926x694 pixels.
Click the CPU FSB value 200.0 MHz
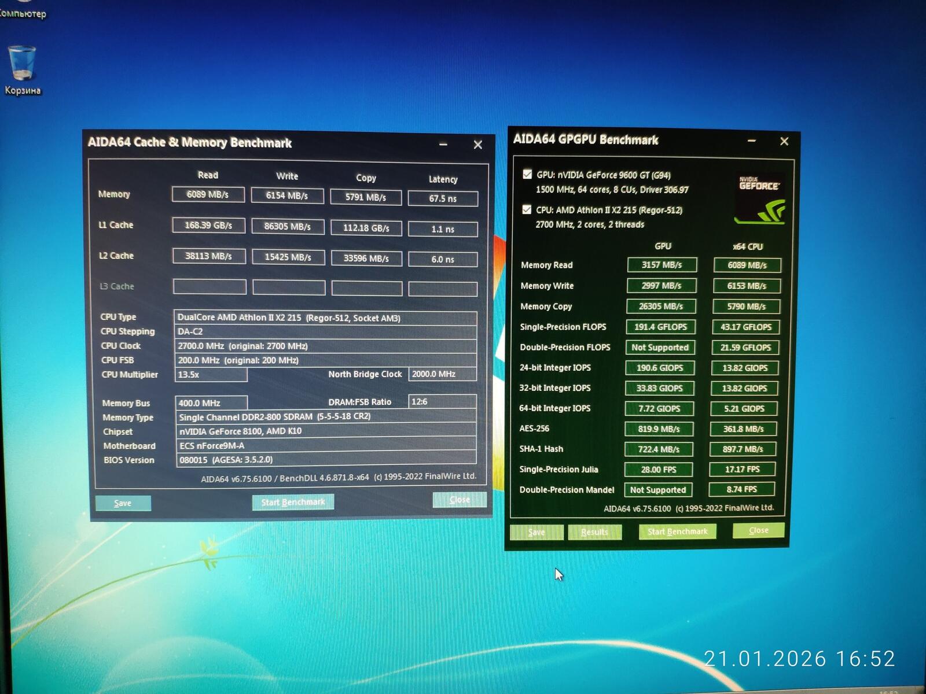pyautogui.click(x=325, y=360)
